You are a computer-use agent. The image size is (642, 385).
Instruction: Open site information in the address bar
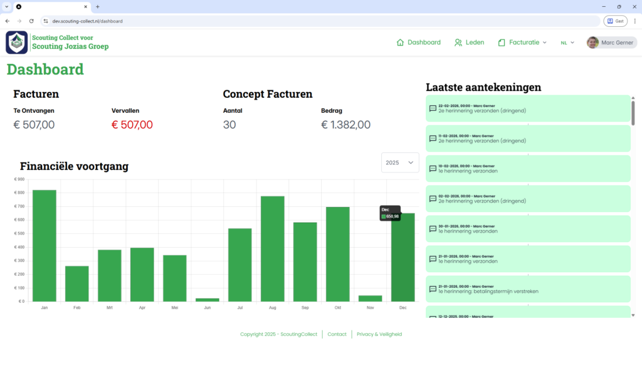[45, 21]
